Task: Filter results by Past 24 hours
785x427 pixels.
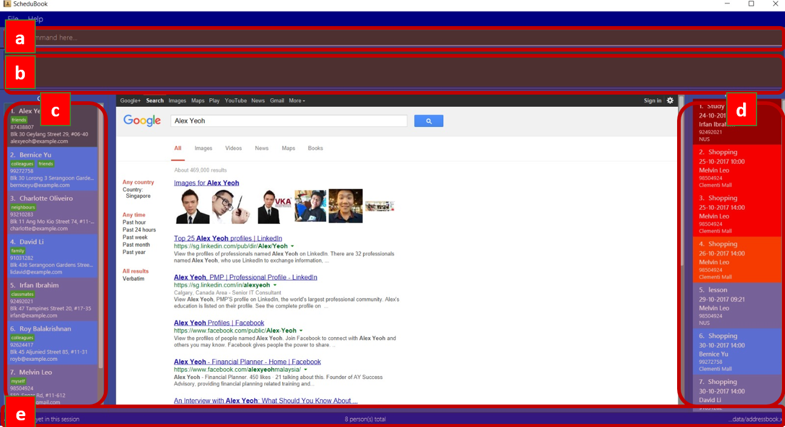Action: pos(139,230)
